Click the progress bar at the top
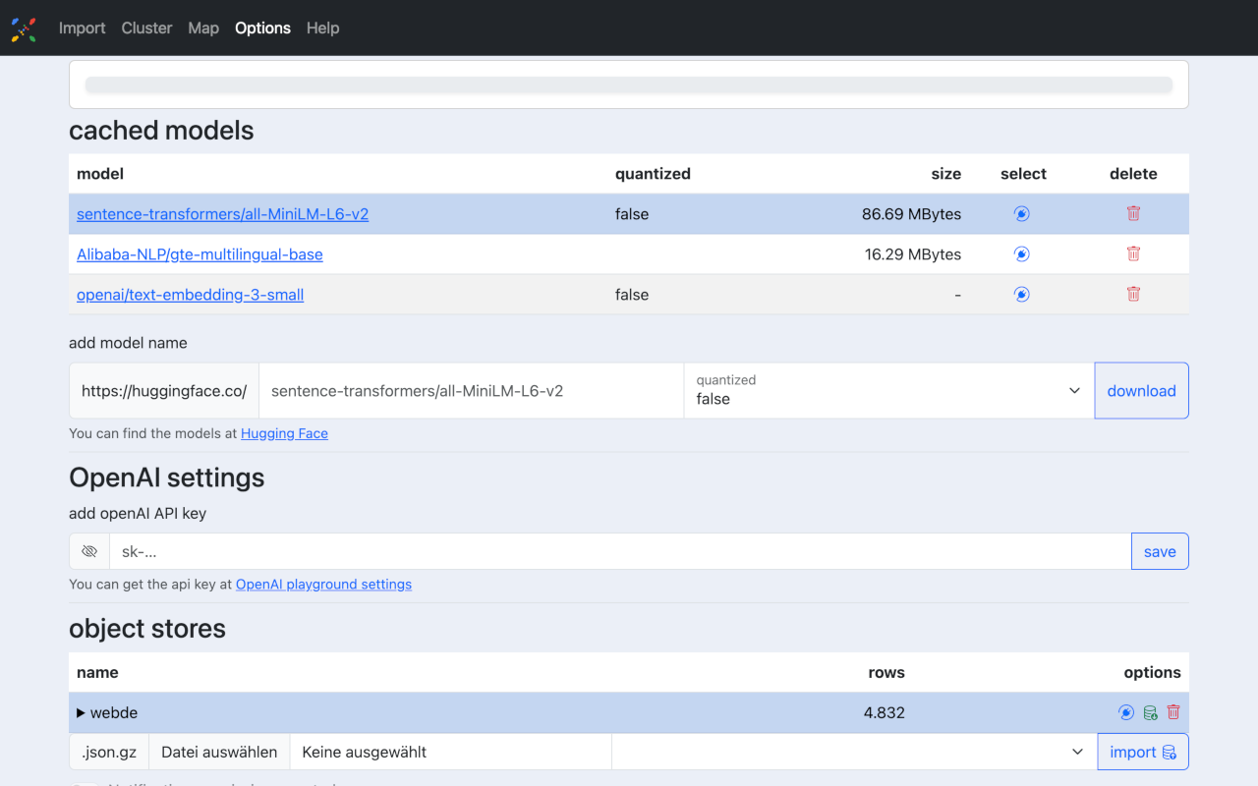The height and width of the screenshot is (786, 1258). (629, 84)
